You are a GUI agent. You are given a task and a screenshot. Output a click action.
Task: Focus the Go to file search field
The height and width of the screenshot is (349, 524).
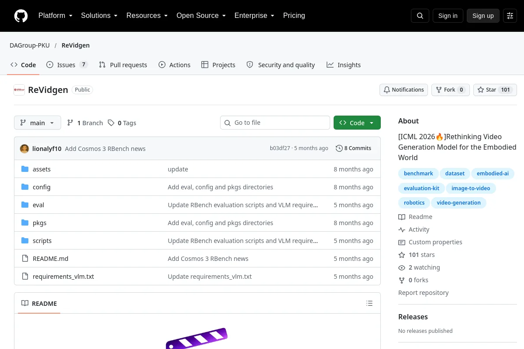click(275, 123)
